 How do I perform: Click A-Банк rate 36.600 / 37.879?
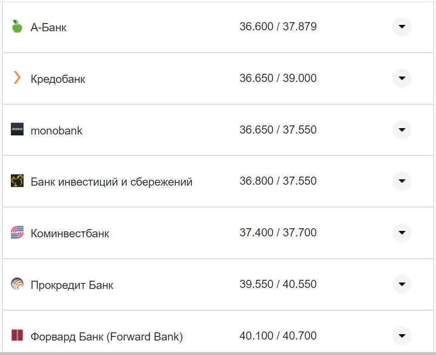[278, 27]
